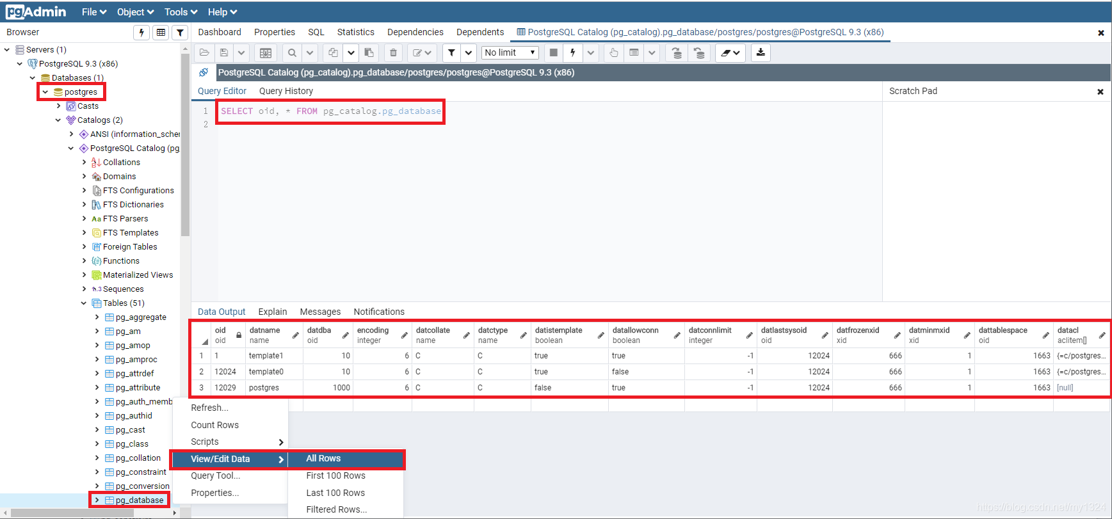Open the Clear eraser dropdown

[730, 52]
